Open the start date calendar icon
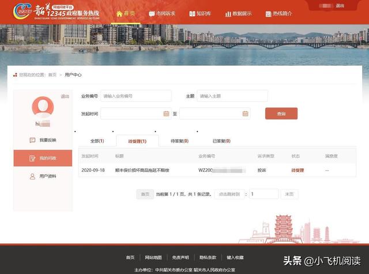369x274 pixels. (166, 114)
